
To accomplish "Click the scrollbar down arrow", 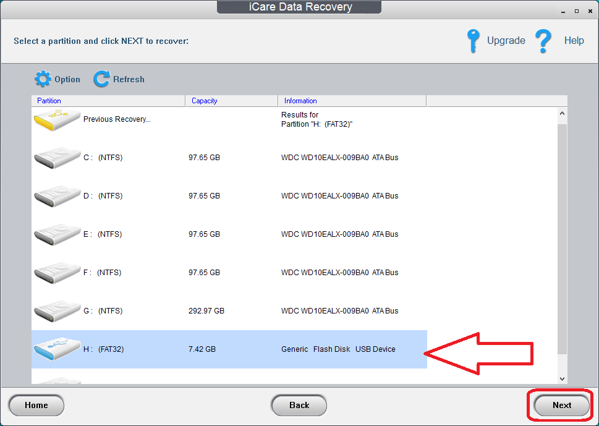I will (x=562, y=378).
